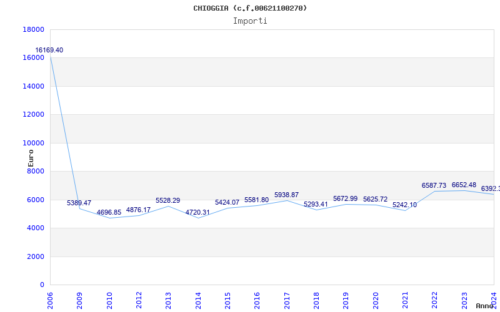Select the 2015 year label
This screenshot has height=312, width=500.
pos(227,300)
